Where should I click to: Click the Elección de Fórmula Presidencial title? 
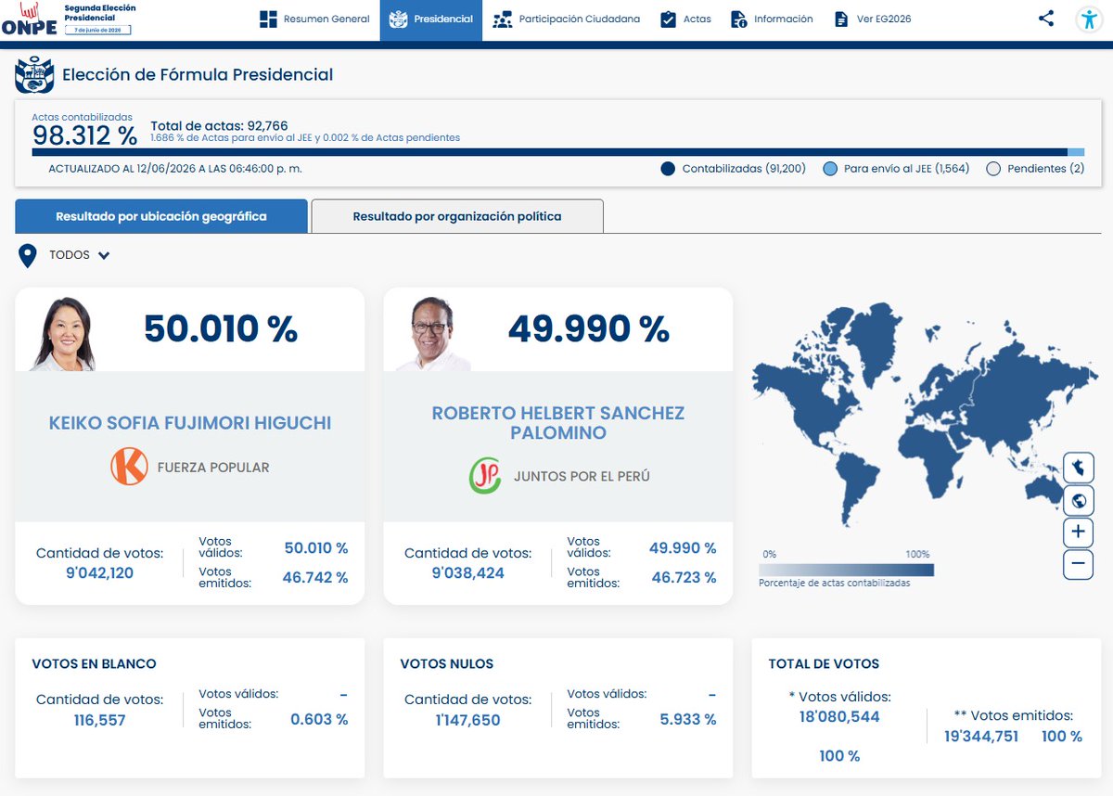(x=198, y=75)
